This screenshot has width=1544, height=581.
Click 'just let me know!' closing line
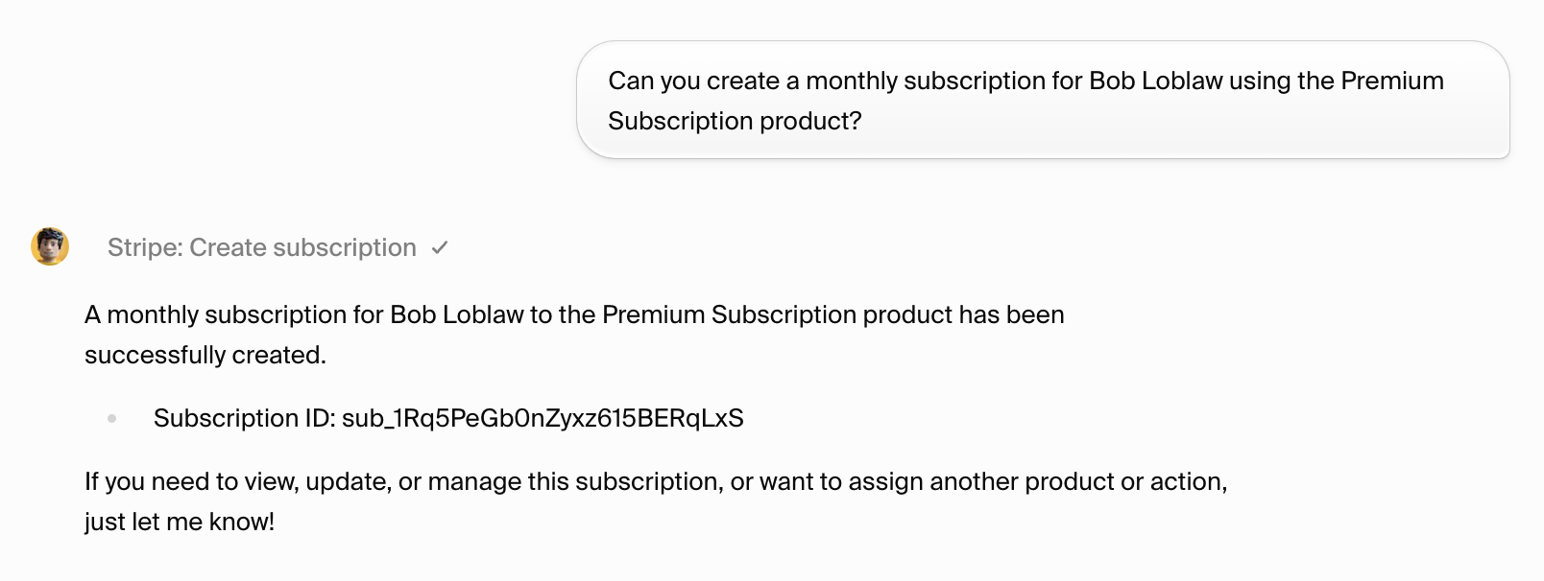coord(180,521)
